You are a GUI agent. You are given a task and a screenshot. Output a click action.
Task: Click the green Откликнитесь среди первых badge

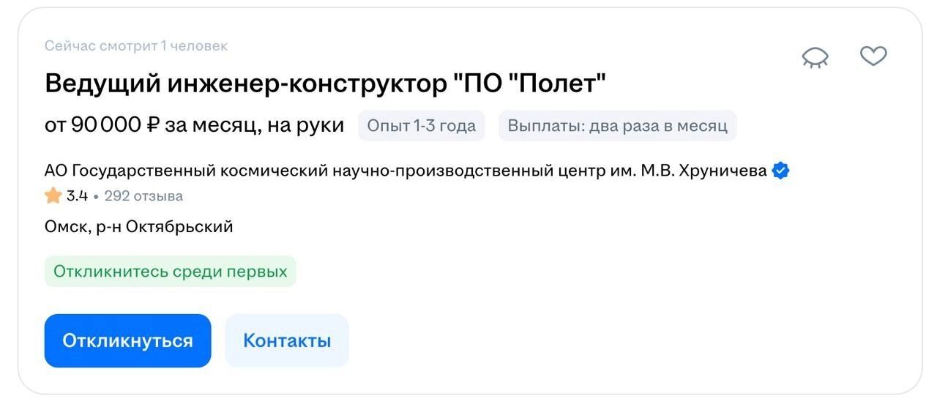coord(170,272)
